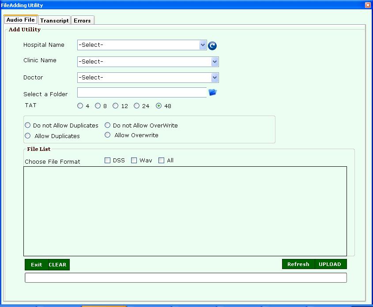The height and width of the screenshot is (307, 373).
Task: Choose Allow Overwrite option
Action: coord(108,135)
